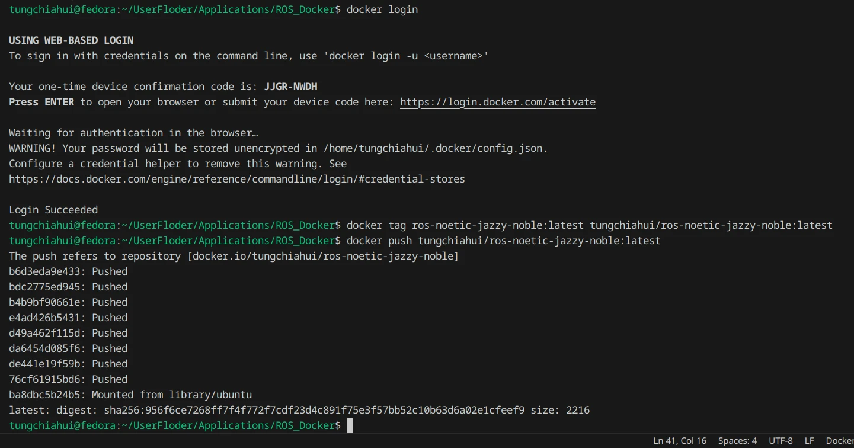This screenshot has width=854, height=448.
Task: Click layer 'da6454d085f6: Pushed'
Action: (68, 348)
